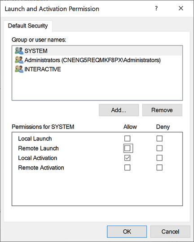Select the Default Security tab

(28, 26)
